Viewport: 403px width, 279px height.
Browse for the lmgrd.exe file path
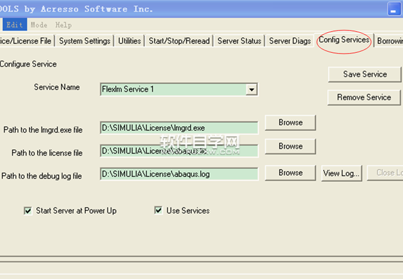coord(290,123)
